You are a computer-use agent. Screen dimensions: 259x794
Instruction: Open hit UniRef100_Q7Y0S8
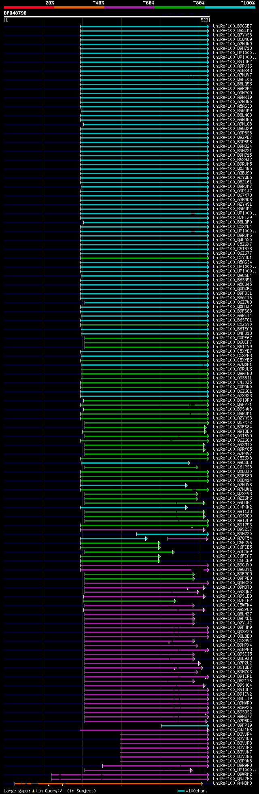click(x=232, y=35)
